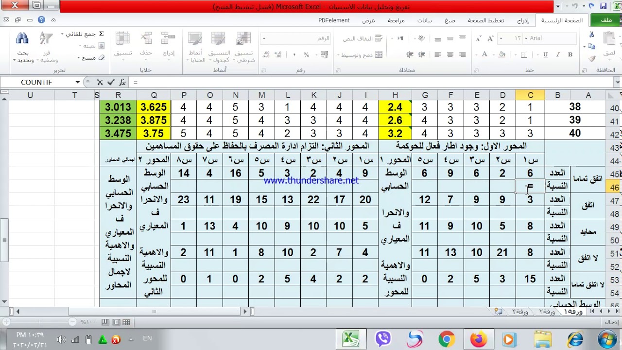Click the Percent Style icon
This screenshot has width=622, height=350.
(x=307, y=54)
